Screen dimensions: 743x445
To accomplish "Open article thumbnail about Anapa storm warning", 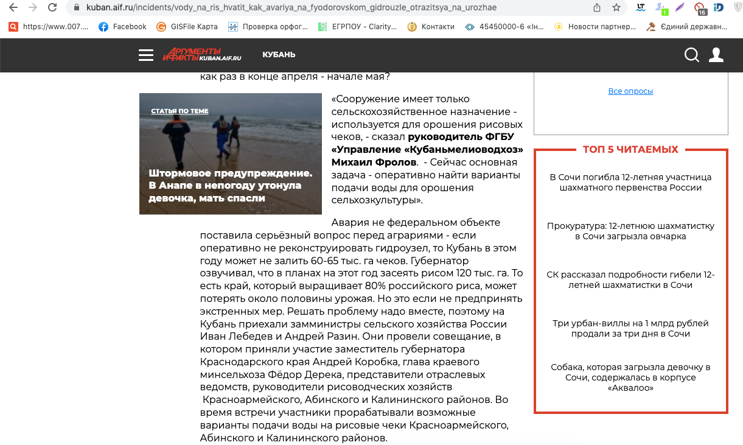I will point(230,153).
